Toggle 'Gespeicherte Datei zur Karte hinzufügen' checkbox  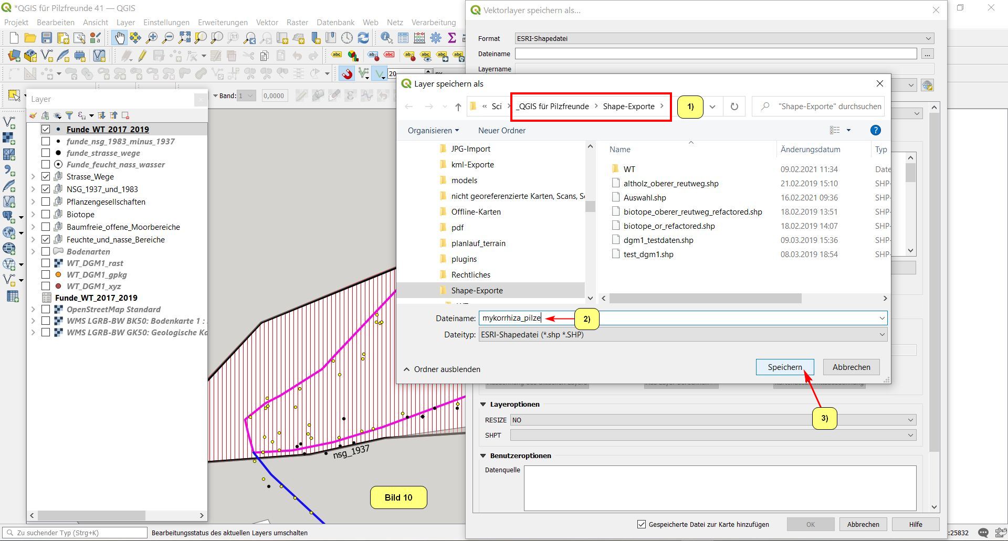coord(641,524)
